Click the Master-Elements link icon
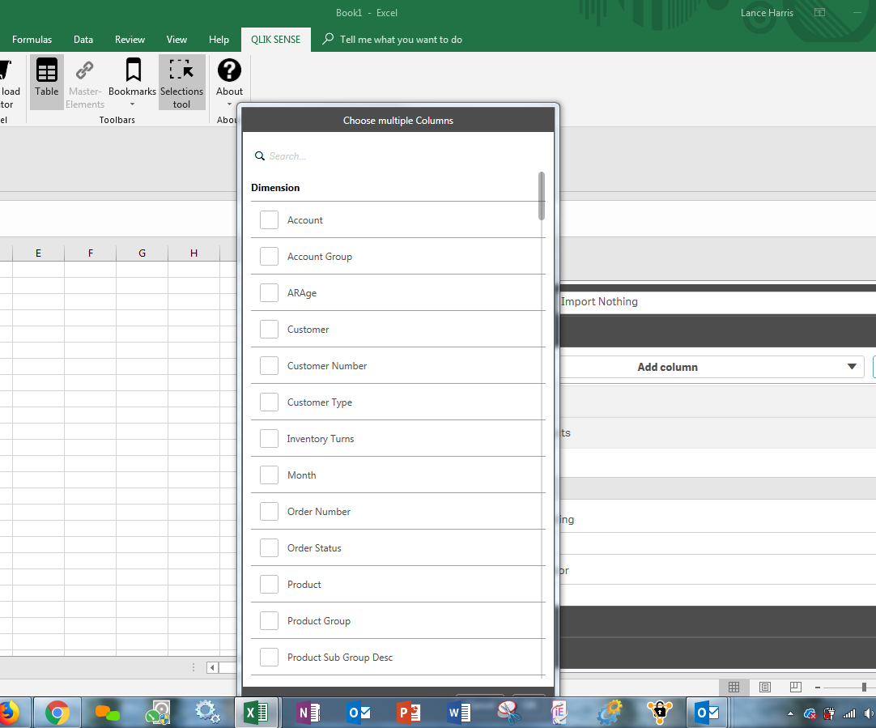Viewport: 876px width, 728px height. click(x=84, y=70)
